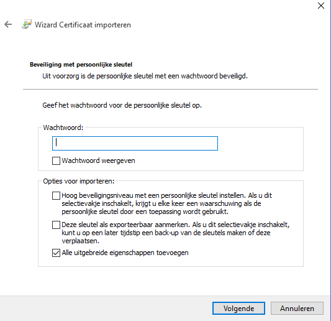The height and width of the screenshot is (321, 331).
Task: Click the Uit voorzorg description sentence
Action: [x=145, y=76]
